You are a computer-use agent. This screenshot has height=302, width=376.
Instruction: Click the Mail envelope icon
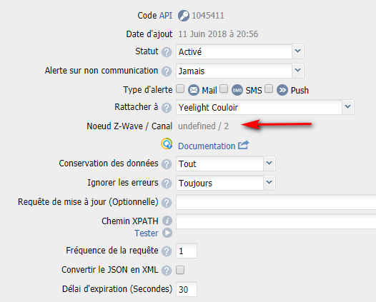coord(194,90)
